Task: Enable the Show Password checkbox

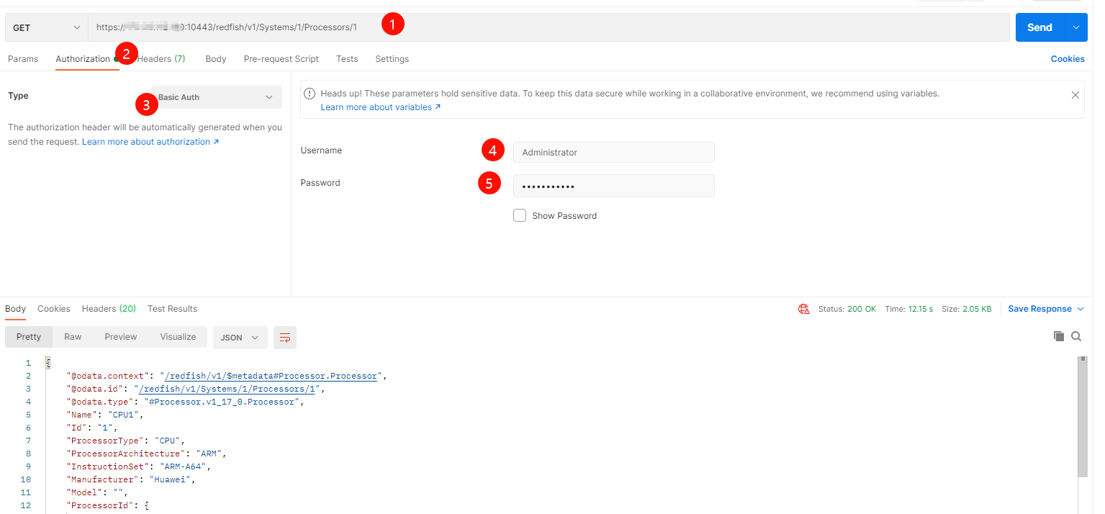Action: tap(520, 215)
